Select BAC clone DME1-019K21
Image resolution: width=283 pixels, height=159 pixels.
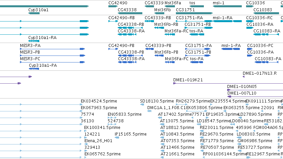click(188, 80)
